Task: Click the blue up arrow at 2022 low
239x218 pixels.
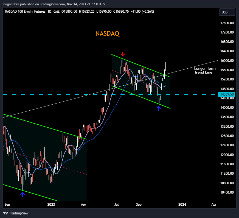Action: pyautogui.click(x=23, y=194)
